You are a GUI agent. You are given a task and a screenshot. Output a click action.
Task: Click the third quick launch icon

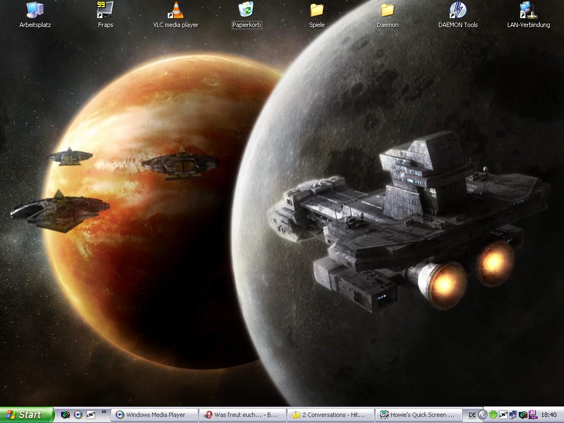[x=91, y=415]
